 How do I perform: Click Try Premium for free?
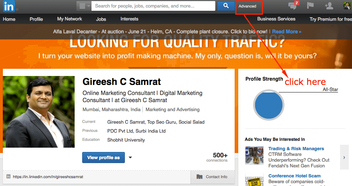[x=331, y=19]
